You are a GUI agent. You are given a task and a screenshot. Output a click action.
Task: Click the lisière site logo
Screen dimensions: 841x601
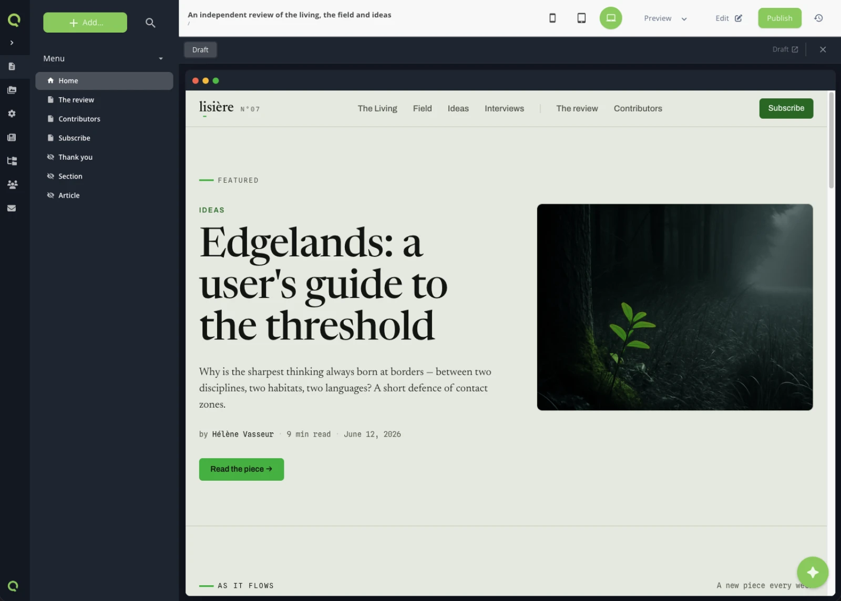[x=216, y=107]
